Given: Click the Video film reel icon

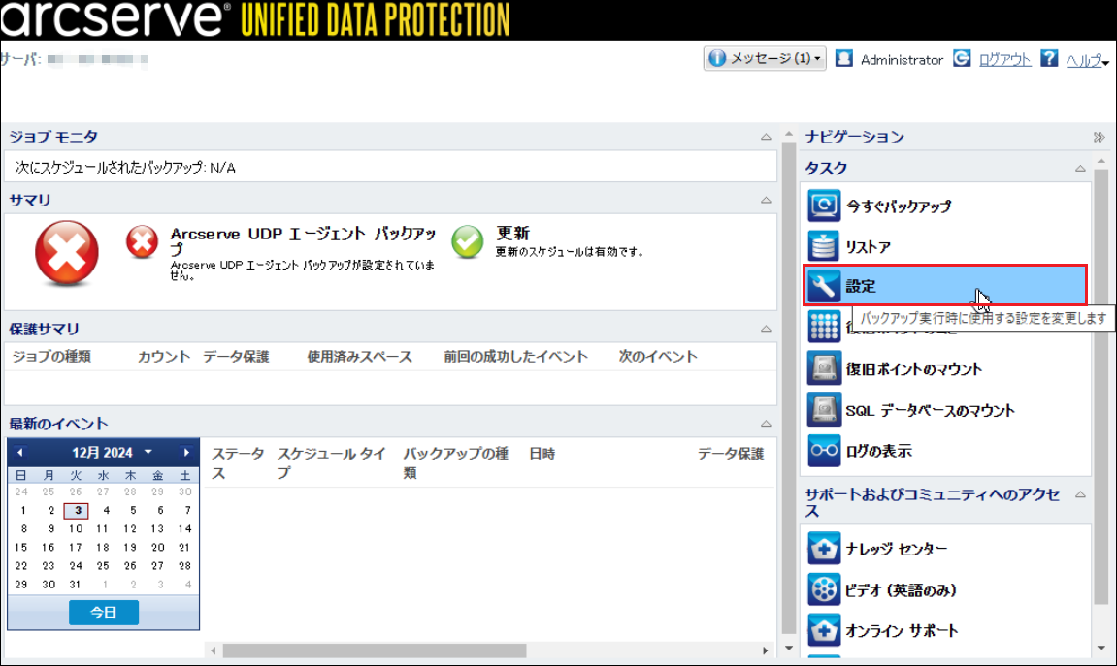Looking at the screenshot, I should click(x=824, y=589).
